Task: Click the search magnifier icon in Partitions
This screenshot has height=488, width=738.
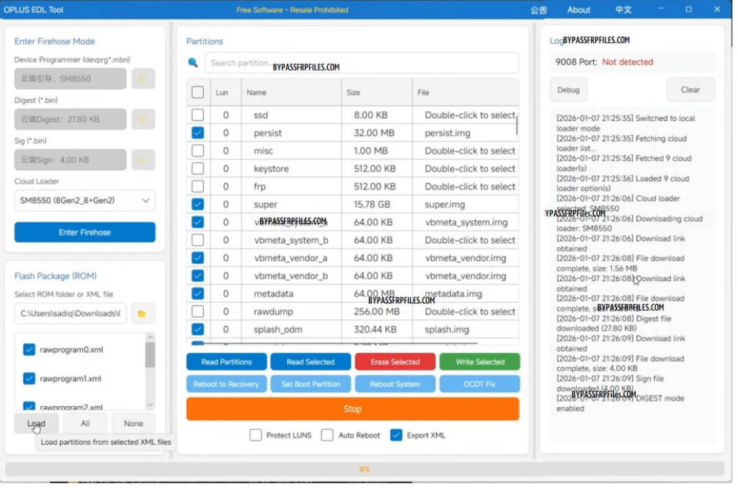Action: point(193,63)
